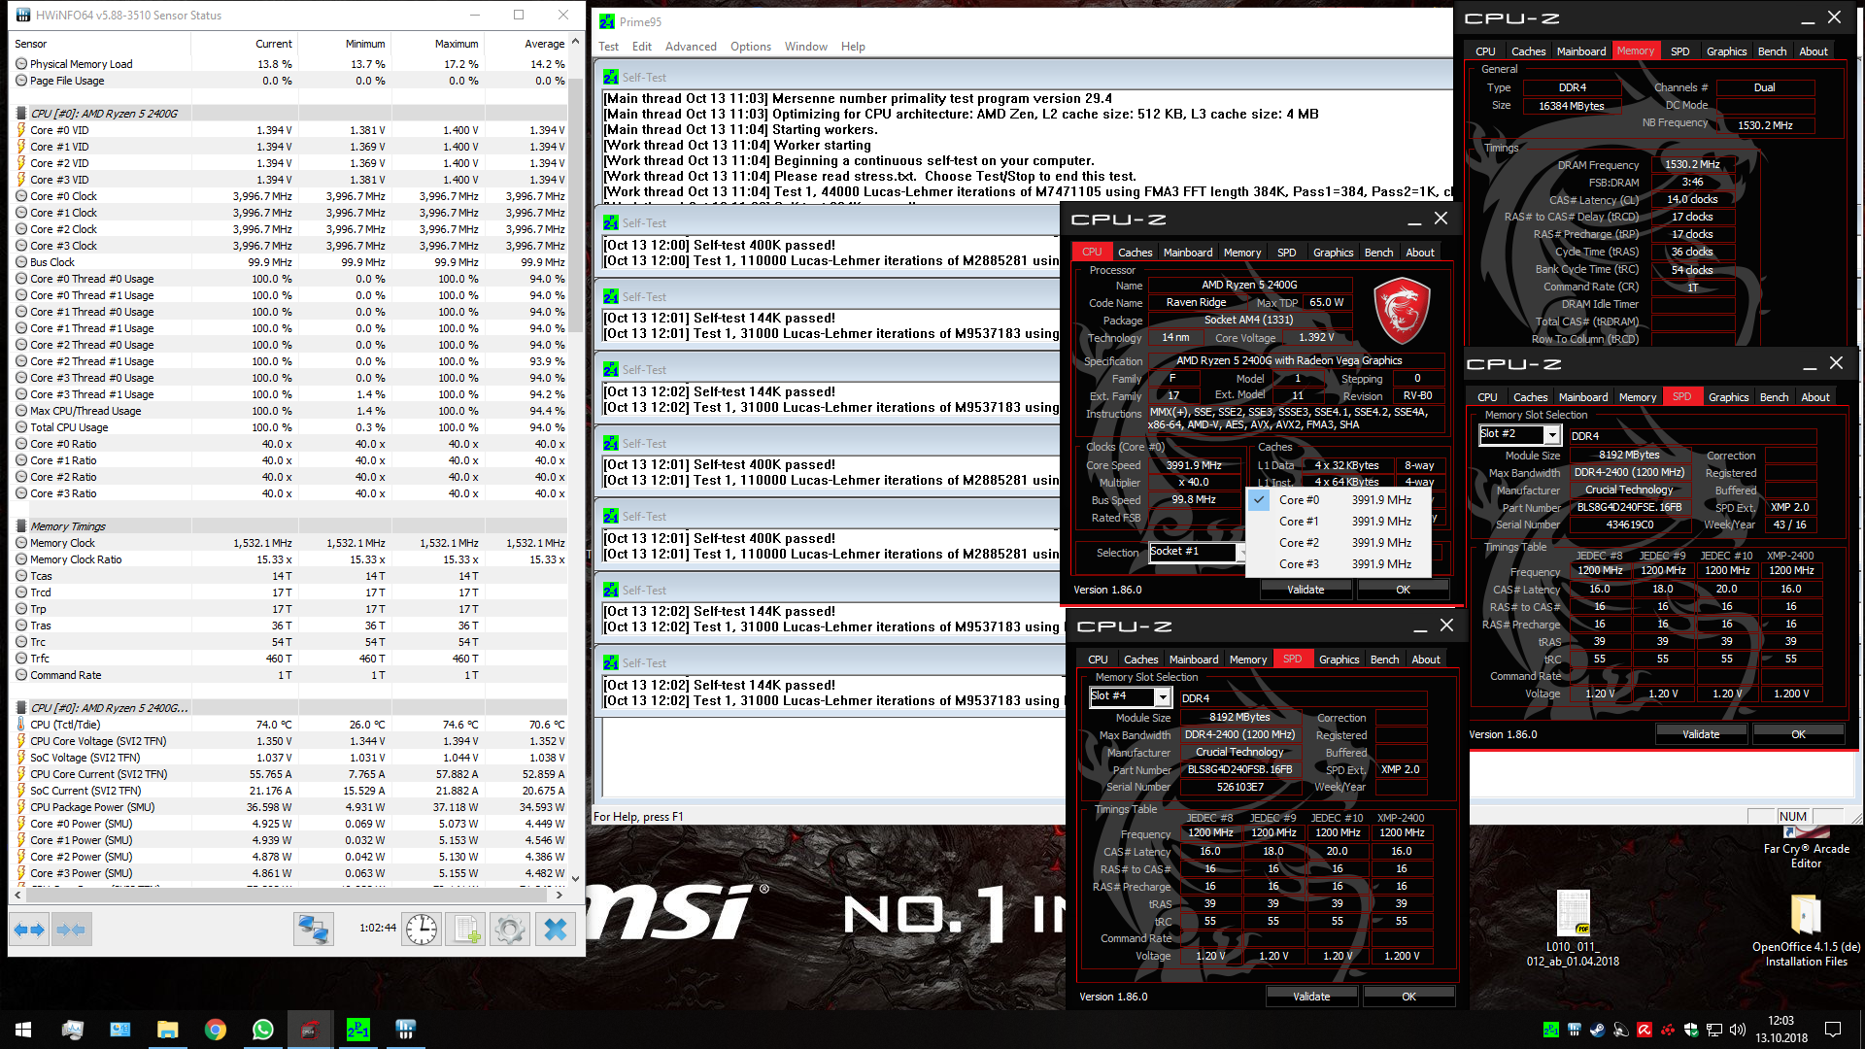Open Prime95 from the taskbar

click(358, 1029)
